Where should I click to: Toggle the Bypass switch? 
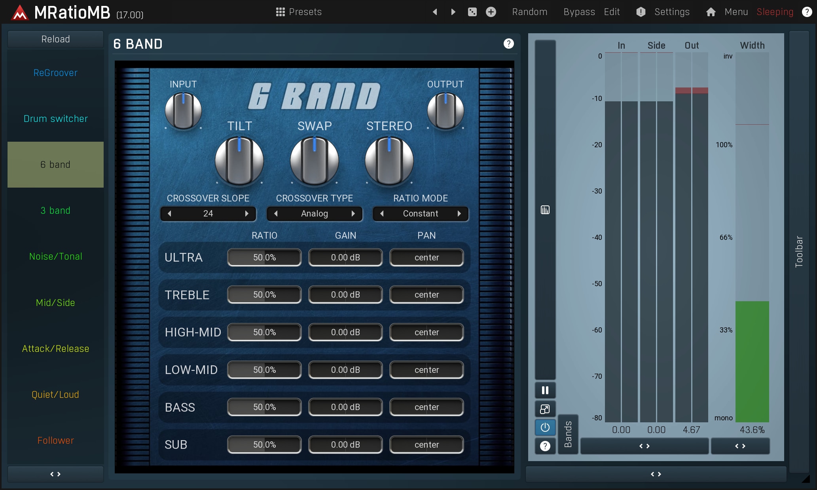click(x=579, y=12)
